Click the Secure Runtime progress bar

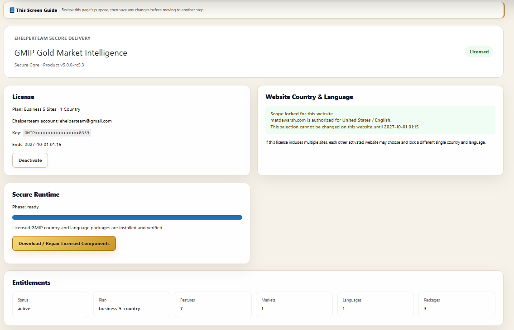point(127,217)
